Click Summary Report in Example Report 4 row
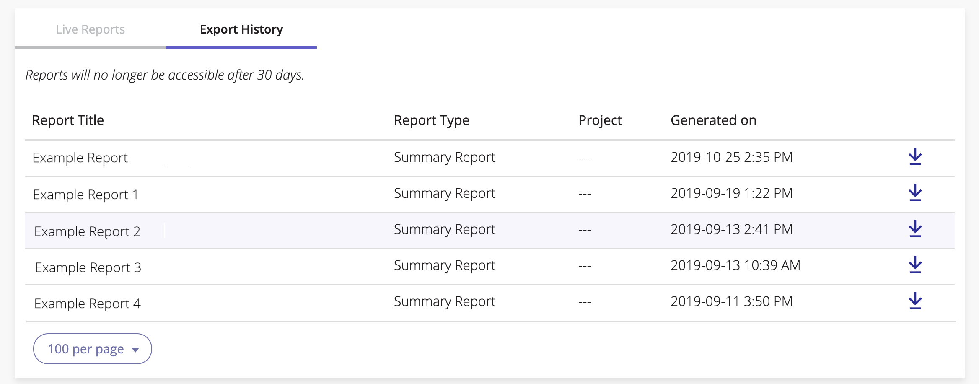 pyautogui.click(x=445, y=301)
